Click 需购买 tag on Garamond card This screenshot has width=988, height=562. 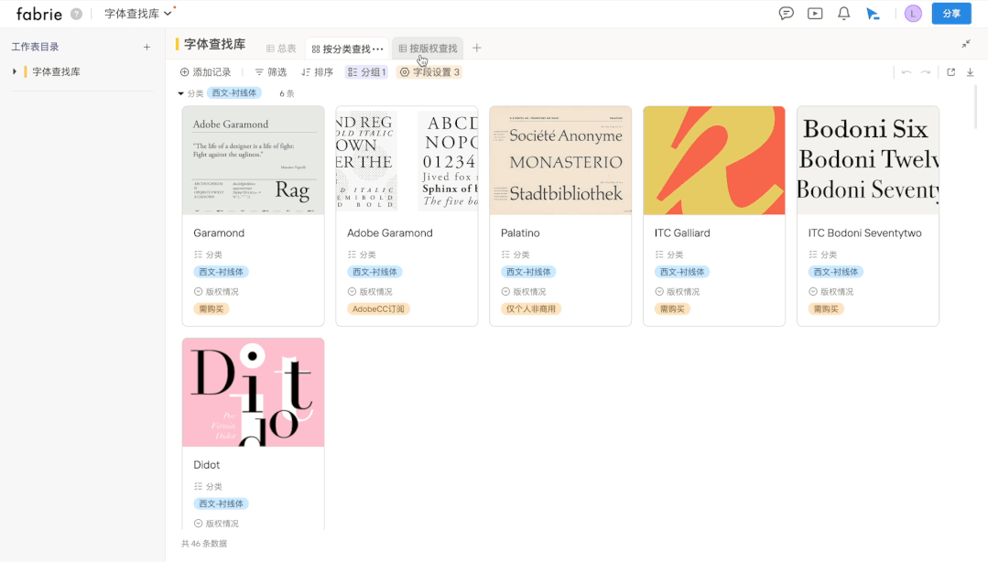coord(212,309)
